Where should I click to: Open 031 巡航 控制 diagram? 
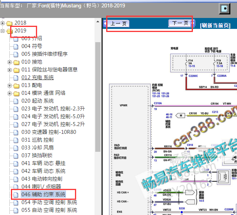coord(37,140)
